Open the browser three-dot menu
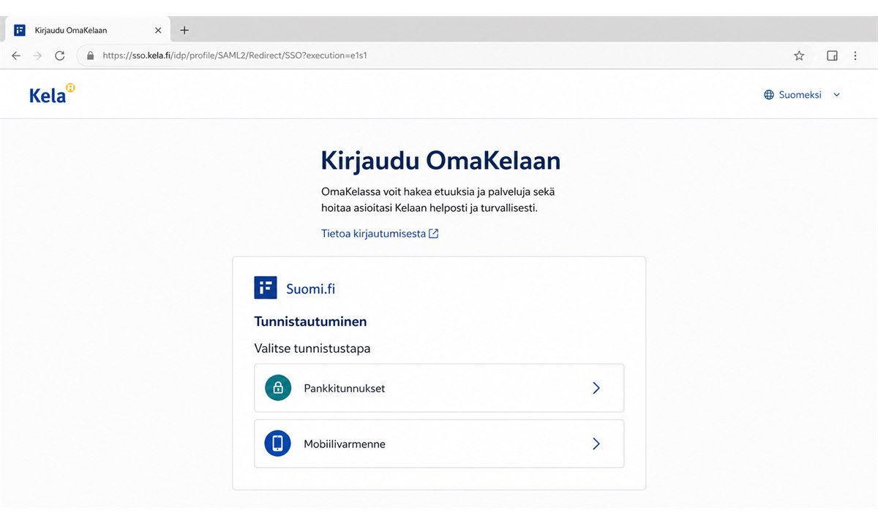 point(855,56)
